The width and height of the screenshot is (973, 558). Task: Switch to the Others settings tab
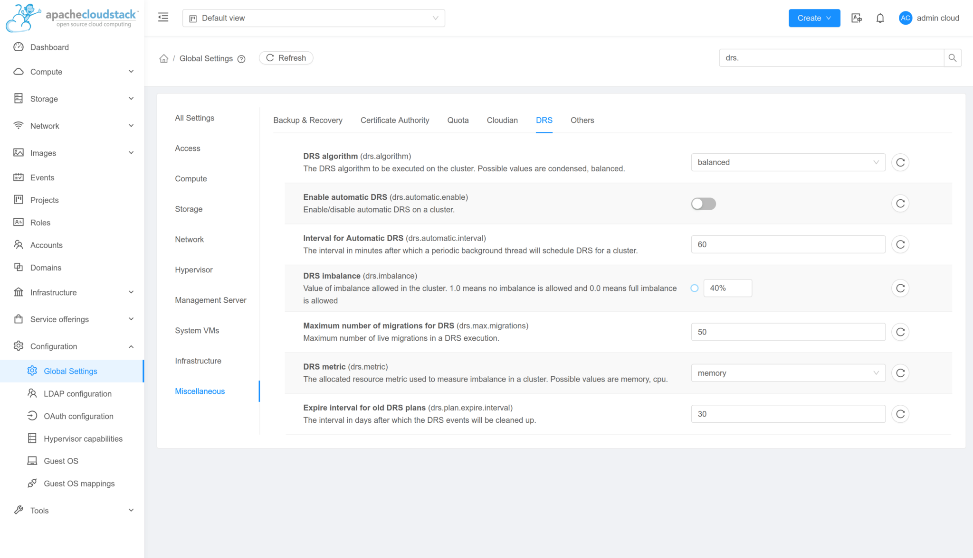pyautogui.click(x=582, y=120)
